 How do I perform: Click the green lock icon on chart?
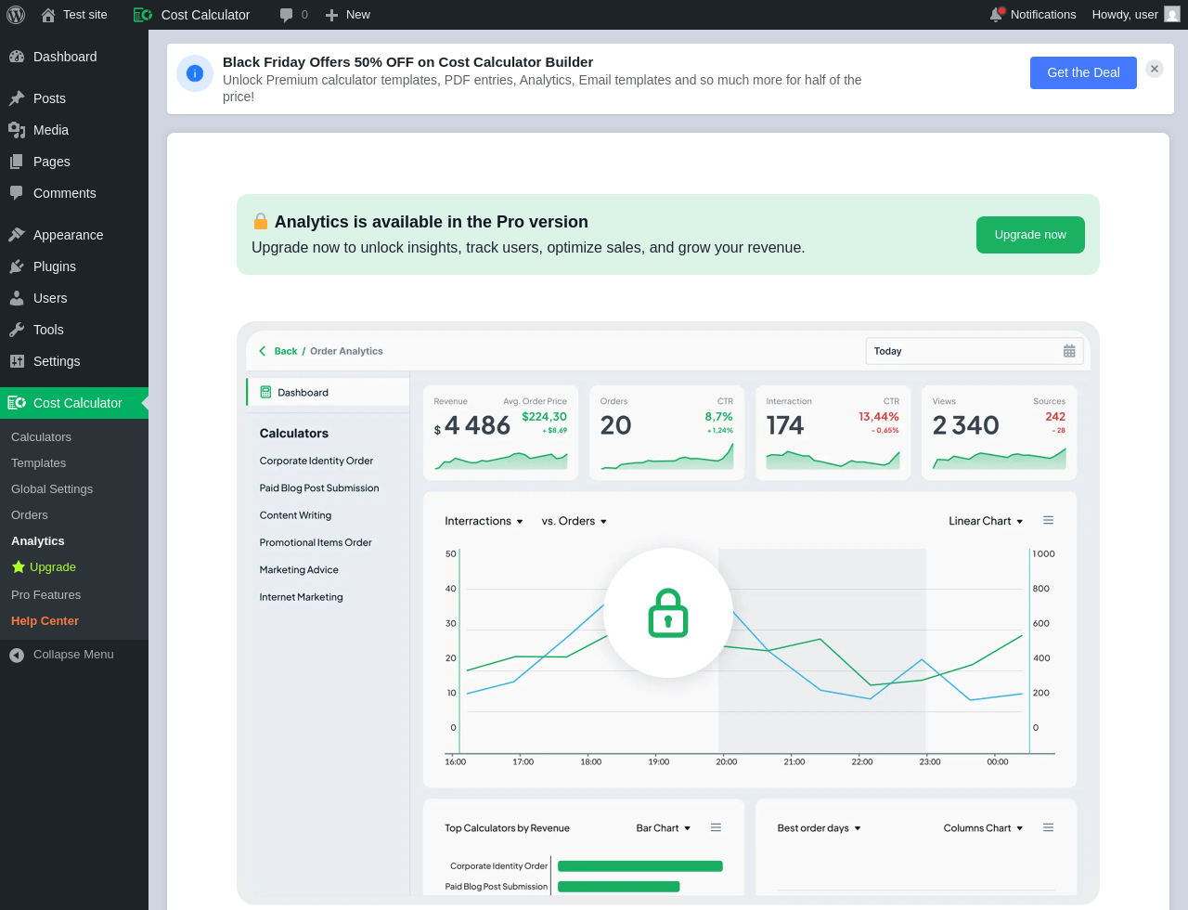667,613
